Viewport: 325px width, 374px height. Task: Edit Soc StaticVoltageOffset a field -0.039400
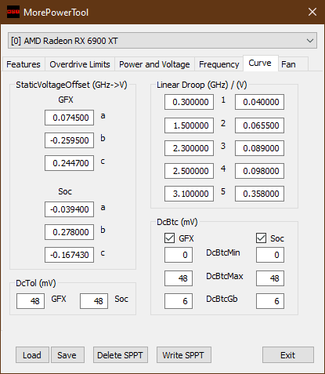69,209
